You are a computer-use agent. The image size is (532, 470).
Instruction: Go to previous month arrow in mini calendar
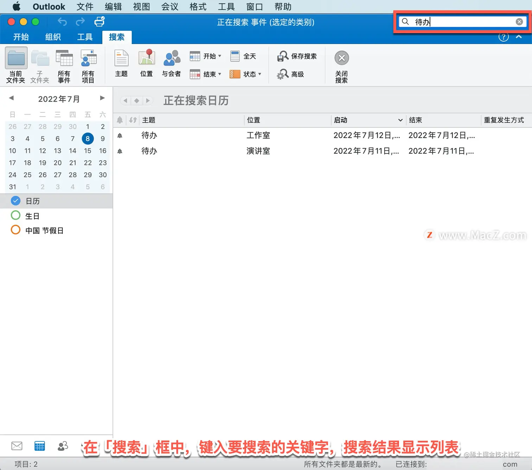click(x=11, y=98)
